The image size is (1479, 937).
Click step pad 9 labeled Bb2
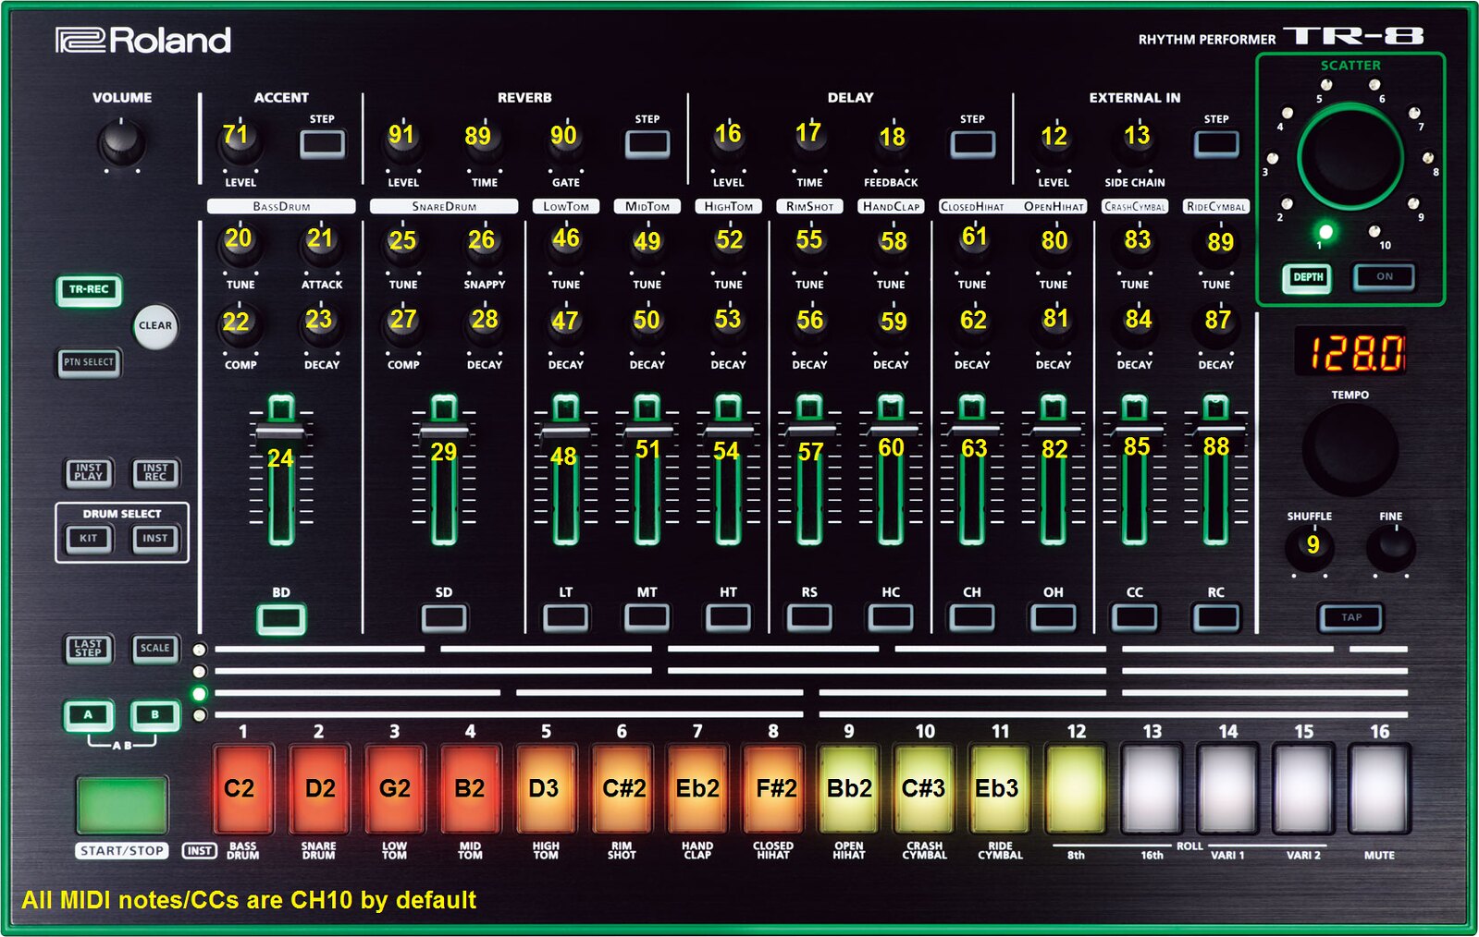(x=849, y=789)
